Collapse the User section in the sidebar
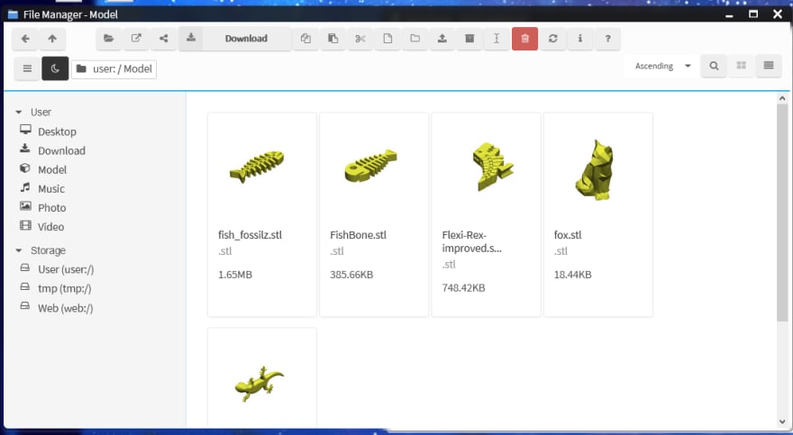Image resolution: width=793 pixels, height=435 pixels. [x=19, y=113]
